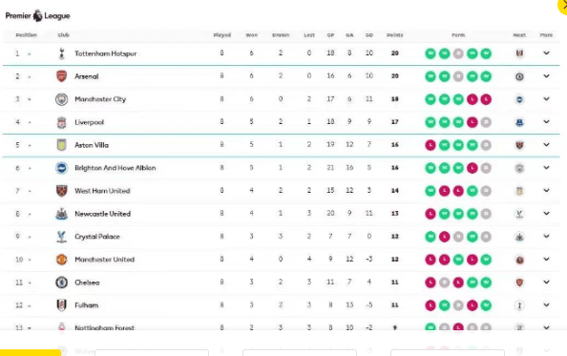Click Newcastle United's crest icon
The width and height of the screenshot is (567, 356).
click(x=61, y=214)
